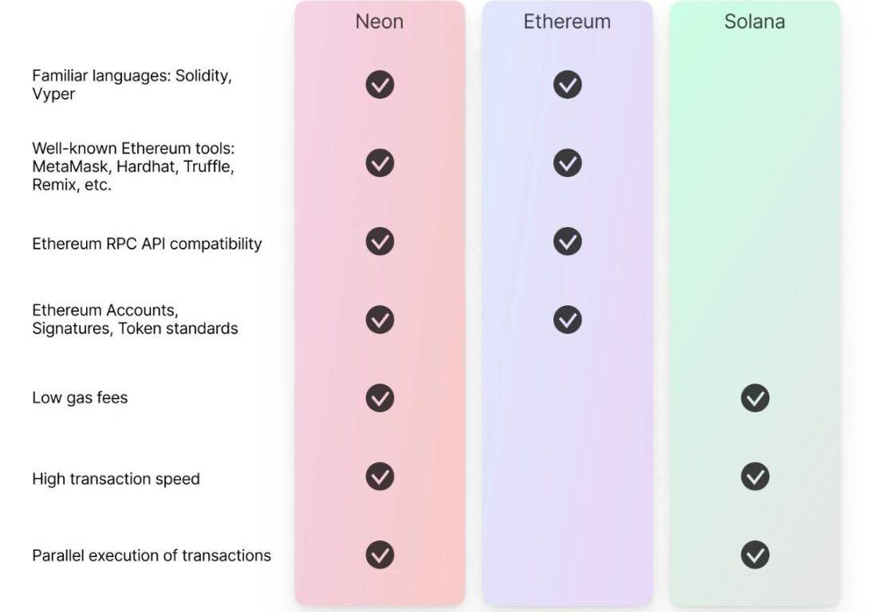
Task: Click Neon checkmark for Ethereum Accounts row
Action: pos(380,320)
